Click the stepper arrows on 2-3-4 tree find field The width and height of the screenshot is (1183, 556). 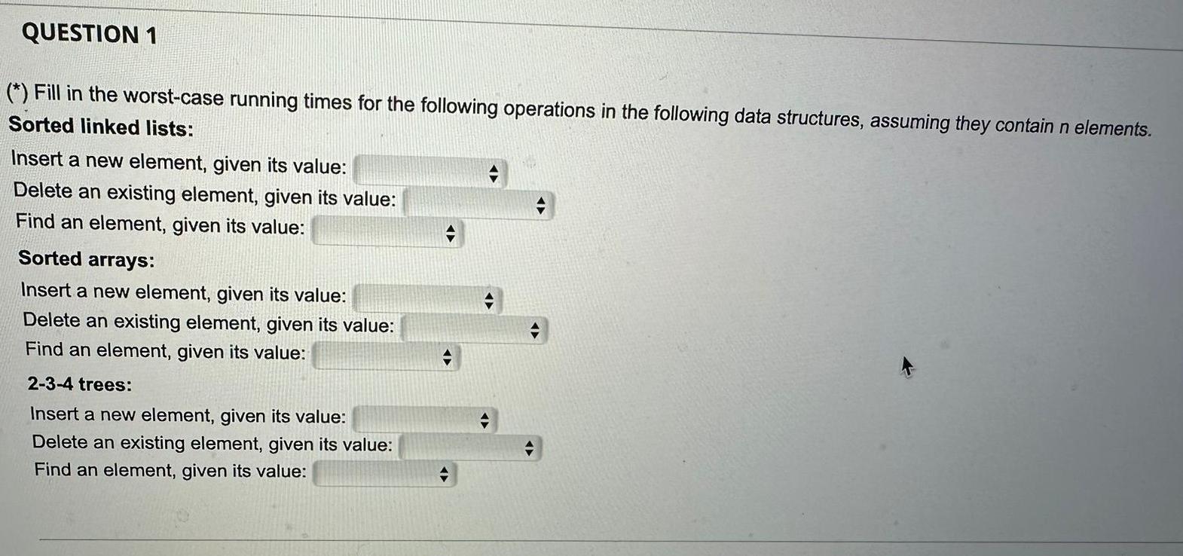(442, 475)
